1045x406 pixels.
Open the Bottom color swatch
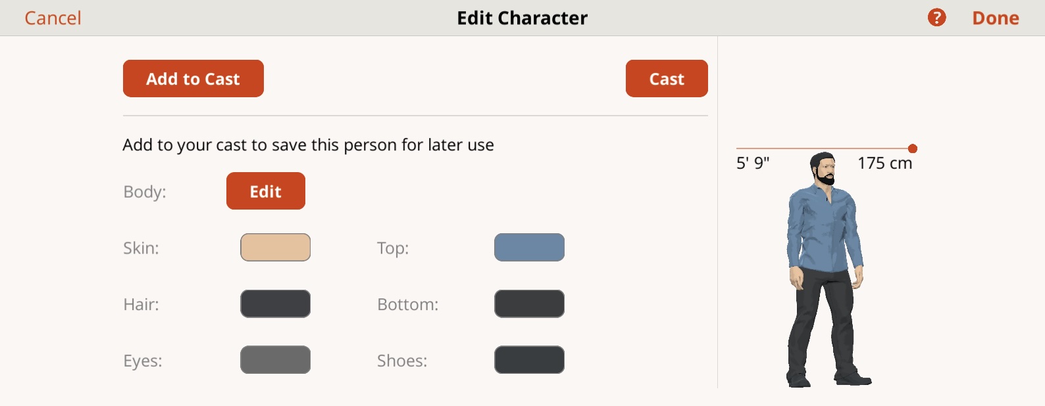tap(529, 304)
